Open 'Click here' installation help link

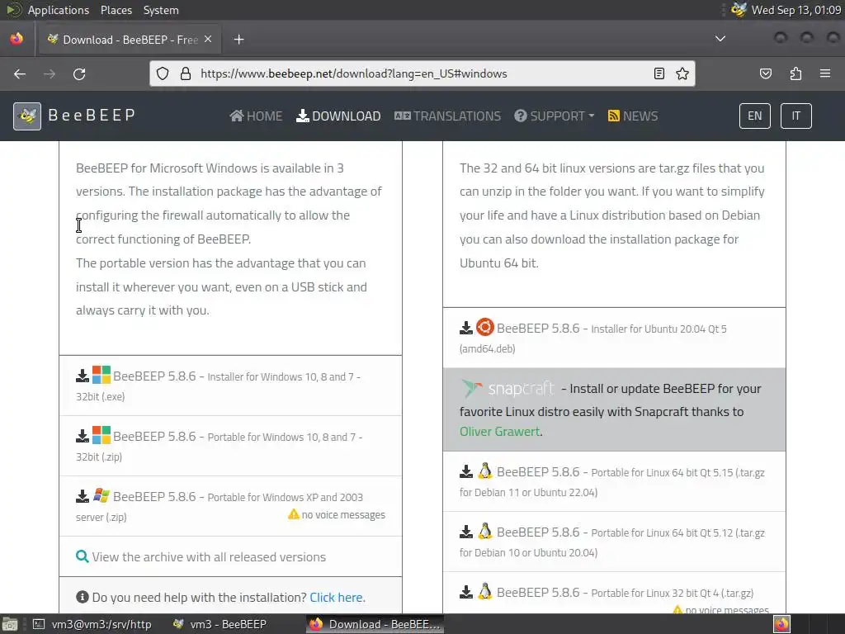tap(338, 598)
